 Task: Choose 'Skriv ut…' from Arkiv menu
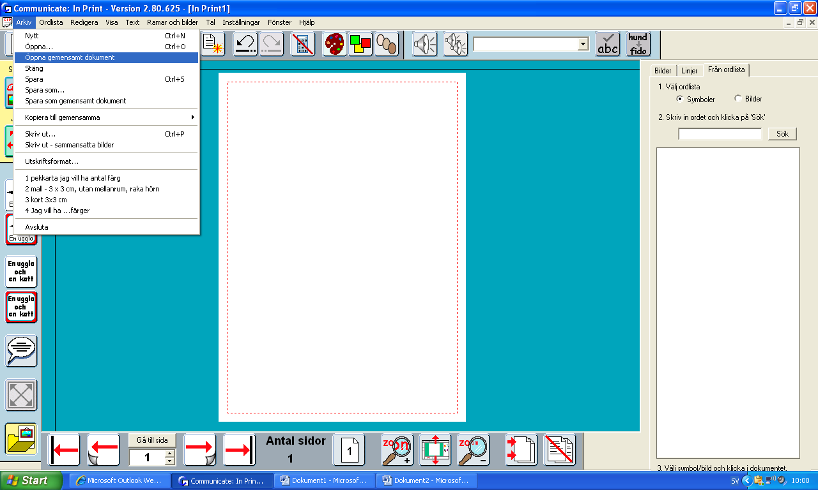coord(106,134)
